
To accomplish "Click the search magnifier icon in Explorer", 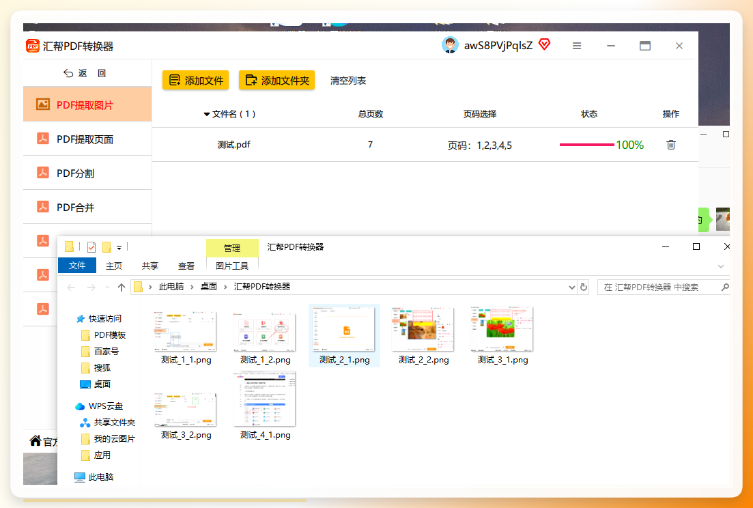I will click(x=724, y=287).
